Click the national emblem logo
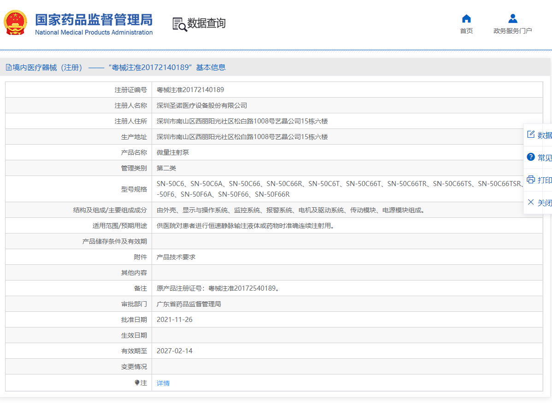The height and width of the screenshot is (403, 552). [16, 23]
